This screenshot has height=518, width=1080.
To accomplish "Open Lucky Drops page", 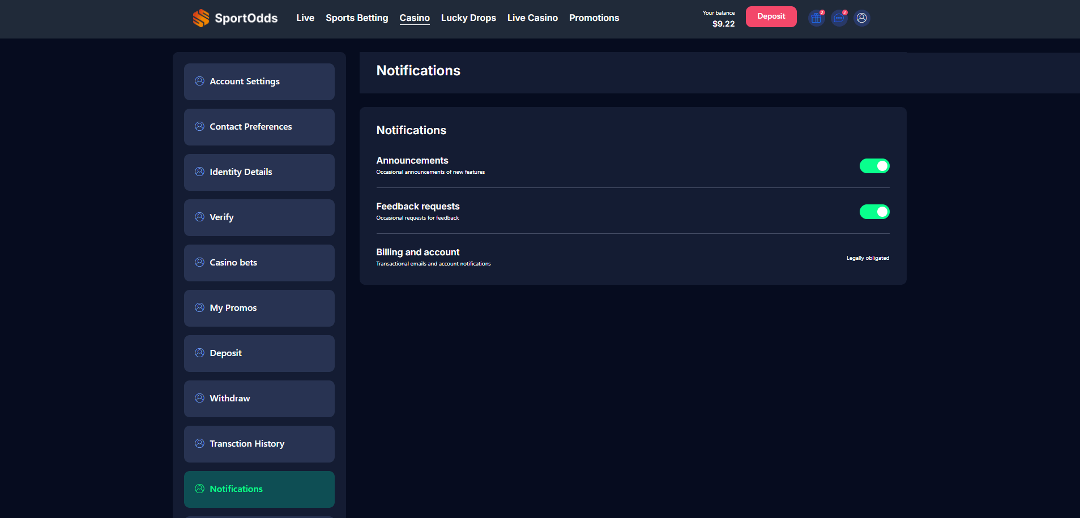I will point(468,18).
